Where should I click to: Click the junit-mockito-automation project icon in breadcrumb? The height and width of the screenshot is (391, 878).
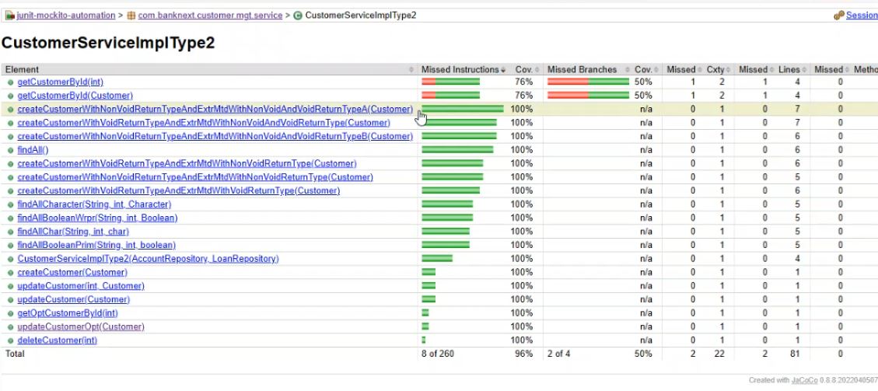pyautogui.click(x=9, y=16)
